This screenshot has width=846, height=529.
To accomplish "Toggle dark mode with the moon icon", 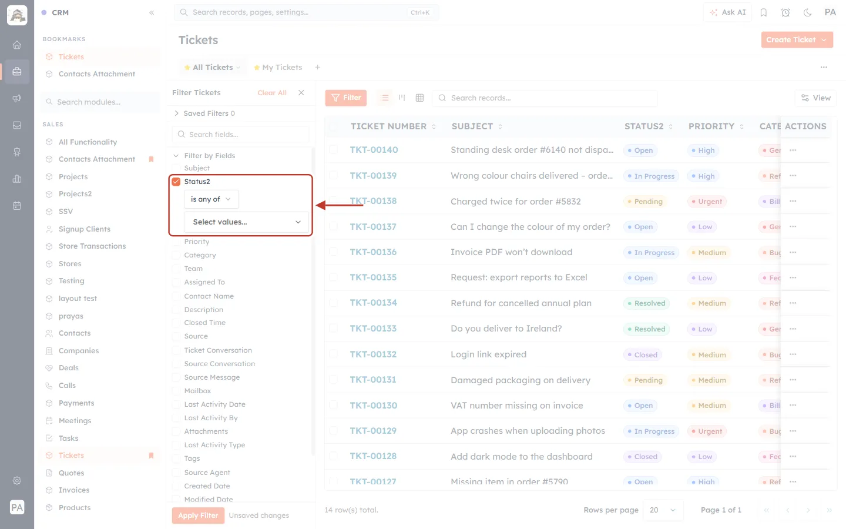I will coord(807,12).
